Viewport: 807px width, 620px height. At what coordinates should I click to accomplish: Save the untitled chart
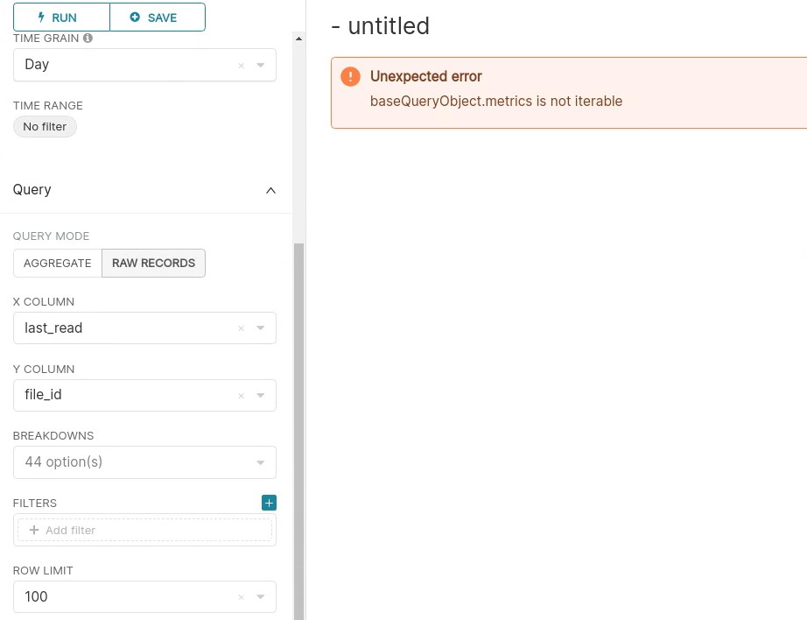coord(158,17)
